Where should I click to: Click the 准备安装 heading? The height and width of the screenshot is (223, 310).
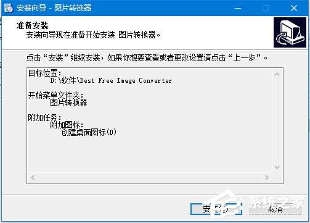tap(33, 26)
